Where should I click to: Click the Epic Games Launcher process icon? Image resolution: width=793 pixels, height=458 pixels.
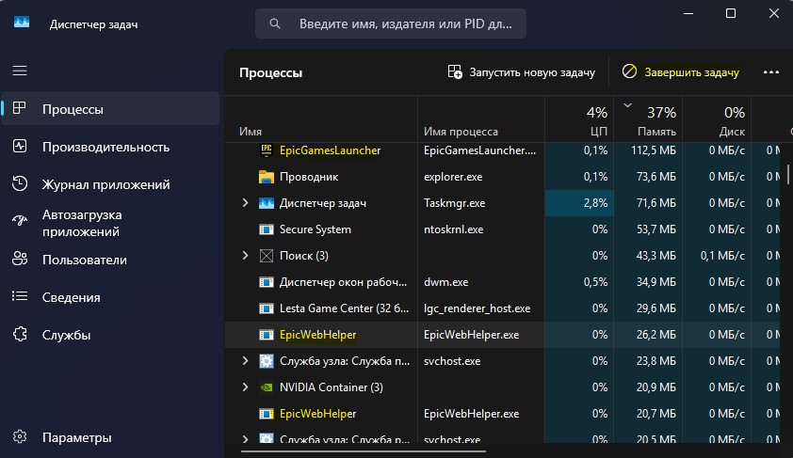[266, 150]
